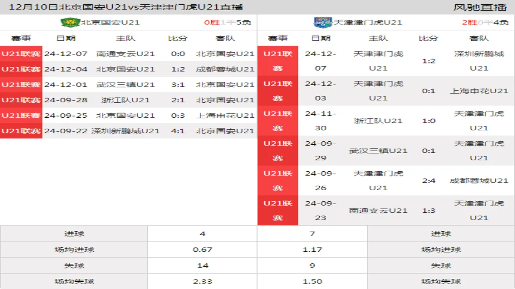Click the 0:3 score against 上海申花U21
Screen dimensions: 515x289
point(178,115)
